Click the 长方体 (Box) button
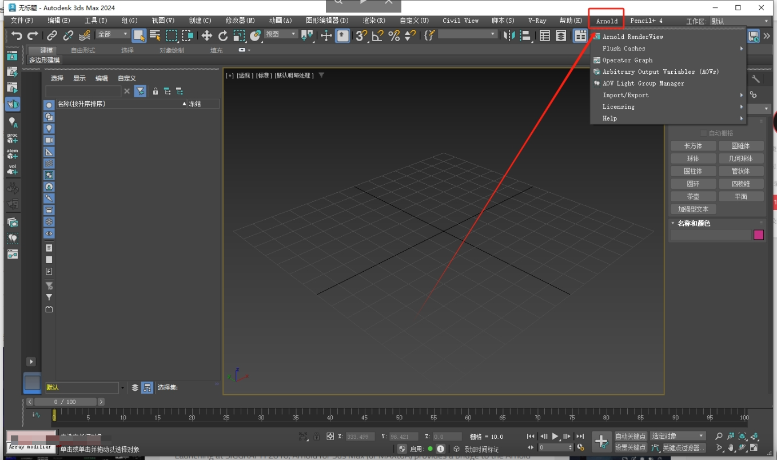The width and height of the screenshot is (777, 460). [693, 146]
